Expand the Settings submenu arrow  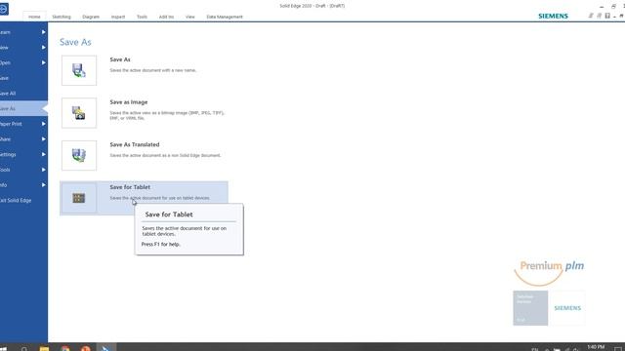(43, 154)
